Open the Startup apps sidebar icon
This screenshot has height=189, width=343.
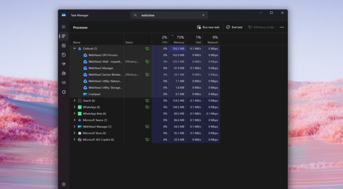click(64, 64)
